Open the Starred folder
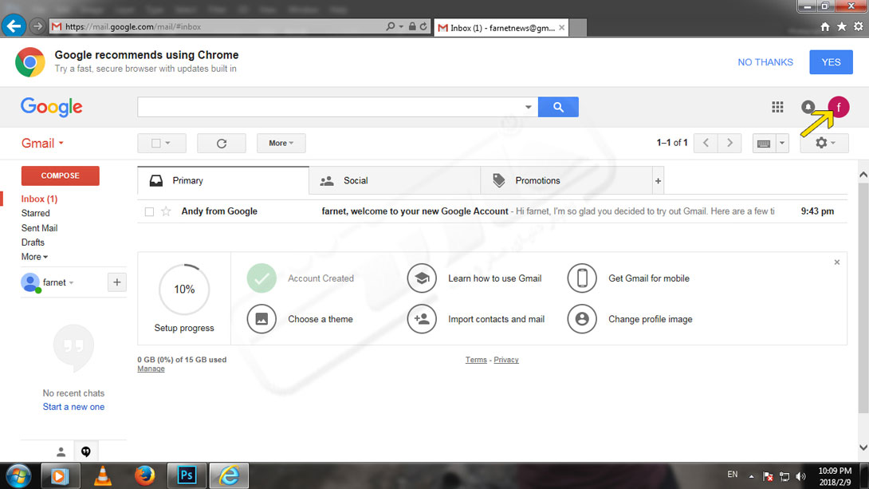 coord(35,213)
